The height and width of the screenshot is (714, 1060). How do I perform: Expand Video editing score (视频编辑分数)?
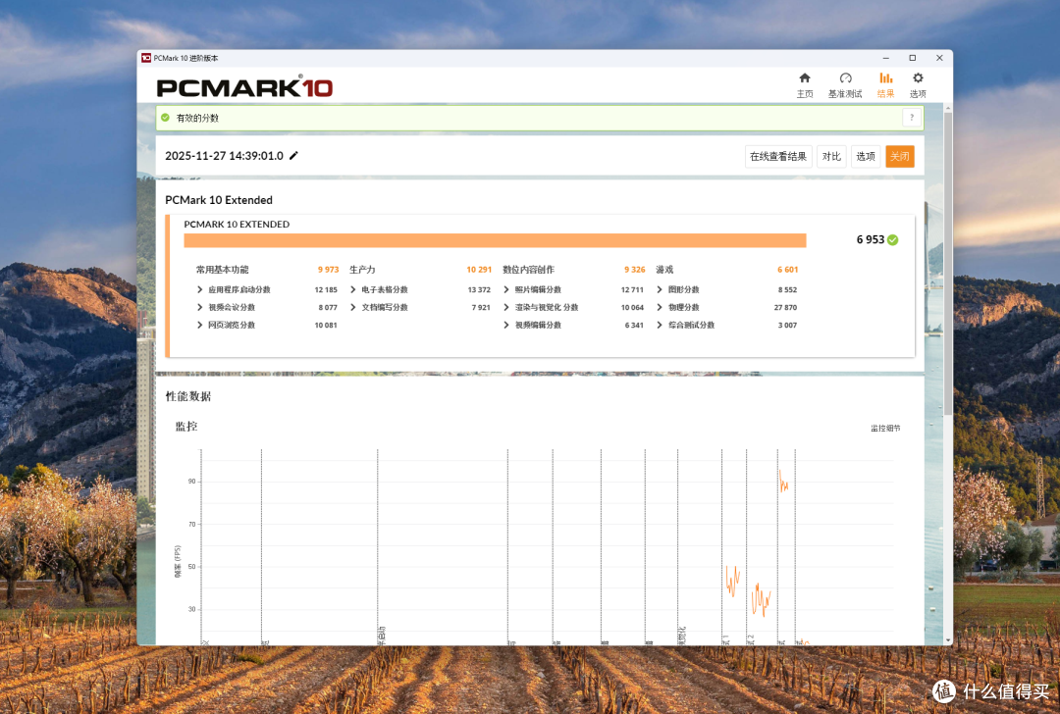506,325
